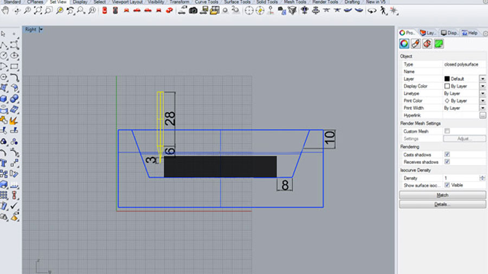Click the Explode tool icon
The image size is (488, 274).
[x=14, y=120]
